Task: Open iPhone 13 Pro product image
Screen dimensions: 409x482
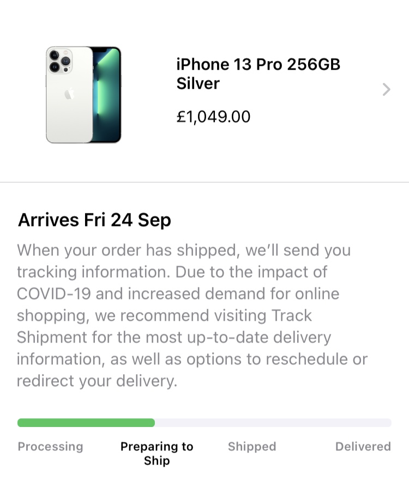Action: coord(83,95)
